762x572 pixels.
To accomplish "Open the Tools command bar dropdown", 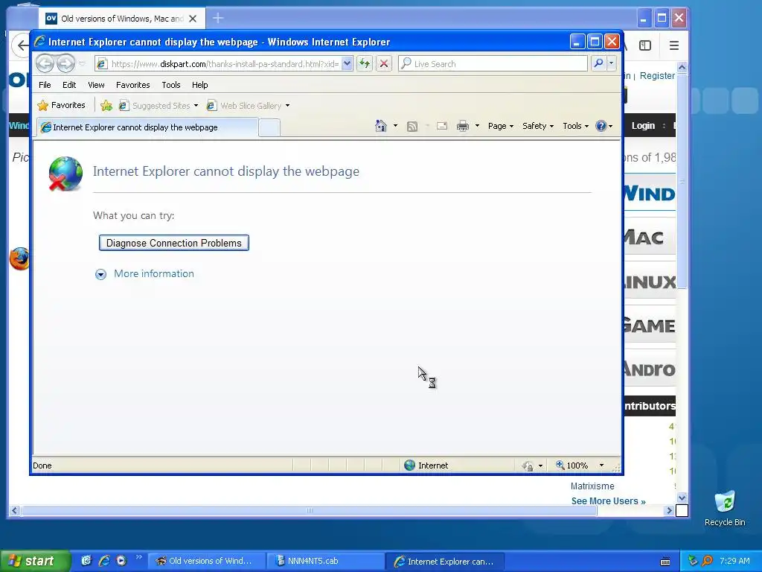I will click(x=575, y=126).
